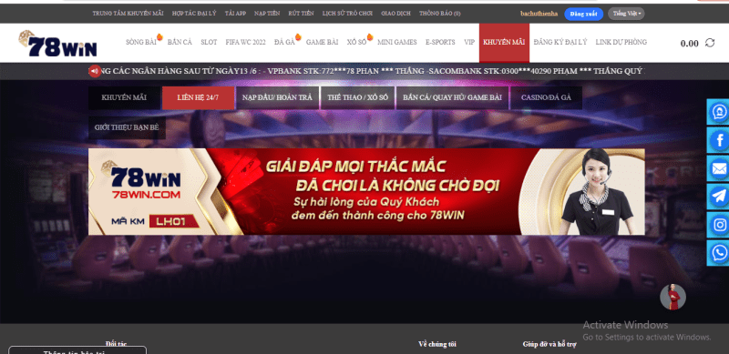This screenshot has width=729, height=354.
Task: Open the Giao Dịch link
Action: point(395,14)
